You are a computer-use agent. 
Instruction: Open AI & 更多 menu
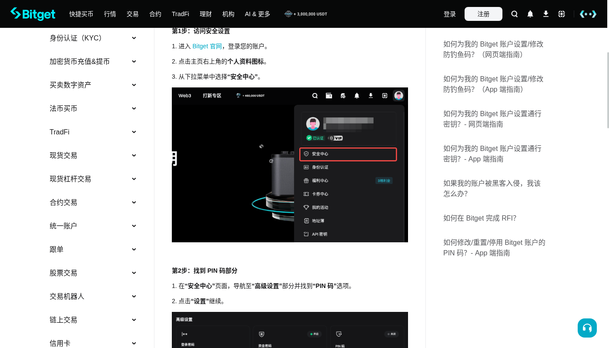coord(258,14)
